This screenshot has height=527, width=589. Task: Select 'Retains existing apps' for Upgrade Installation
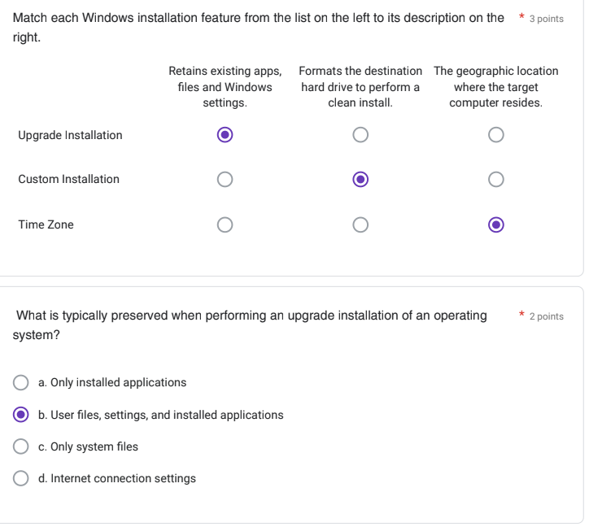point(225,135)
